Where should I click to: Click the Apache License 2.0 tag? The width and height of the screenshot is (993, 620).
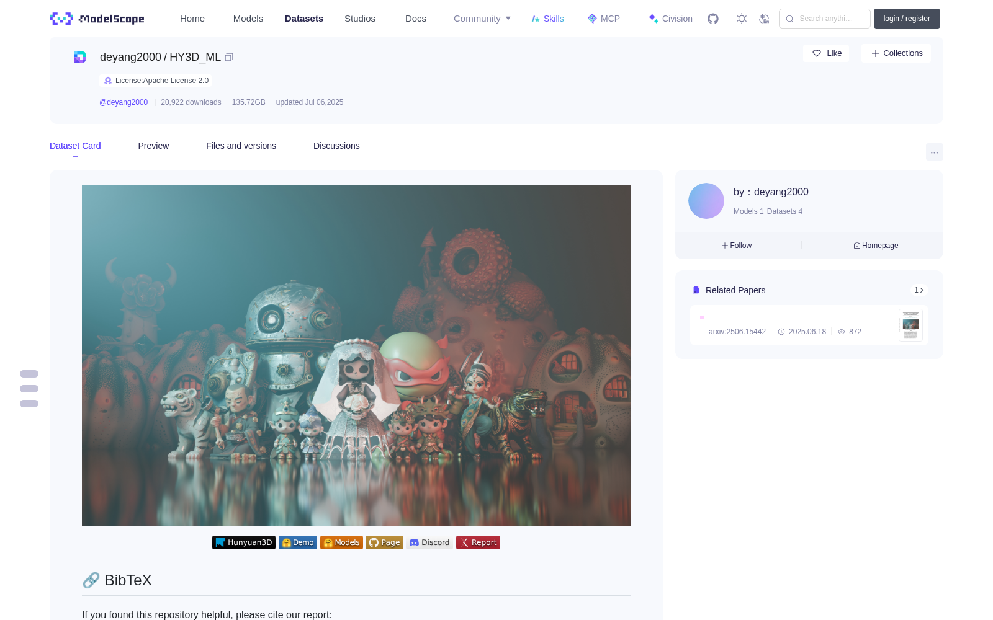[x=156, y=81]
